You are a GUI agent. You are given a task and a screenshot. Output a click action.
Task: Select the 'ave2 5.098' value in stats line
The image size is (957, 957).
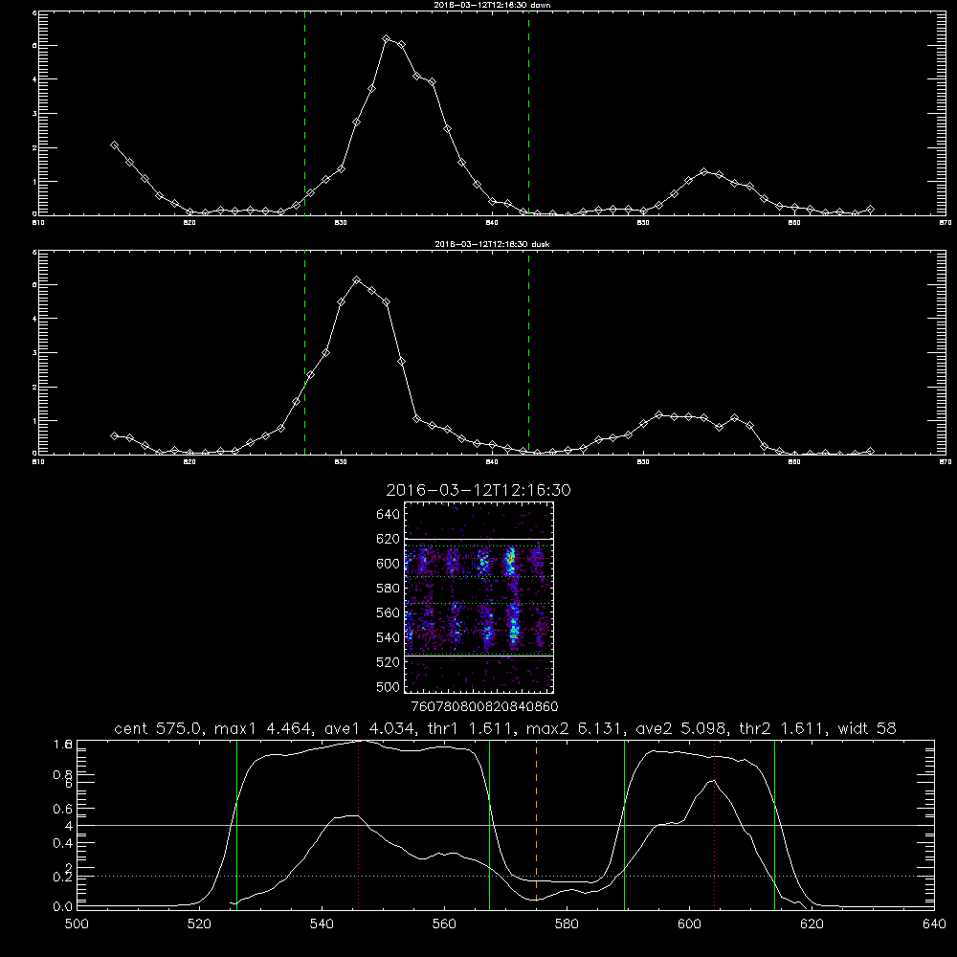(x=681, y=728)
